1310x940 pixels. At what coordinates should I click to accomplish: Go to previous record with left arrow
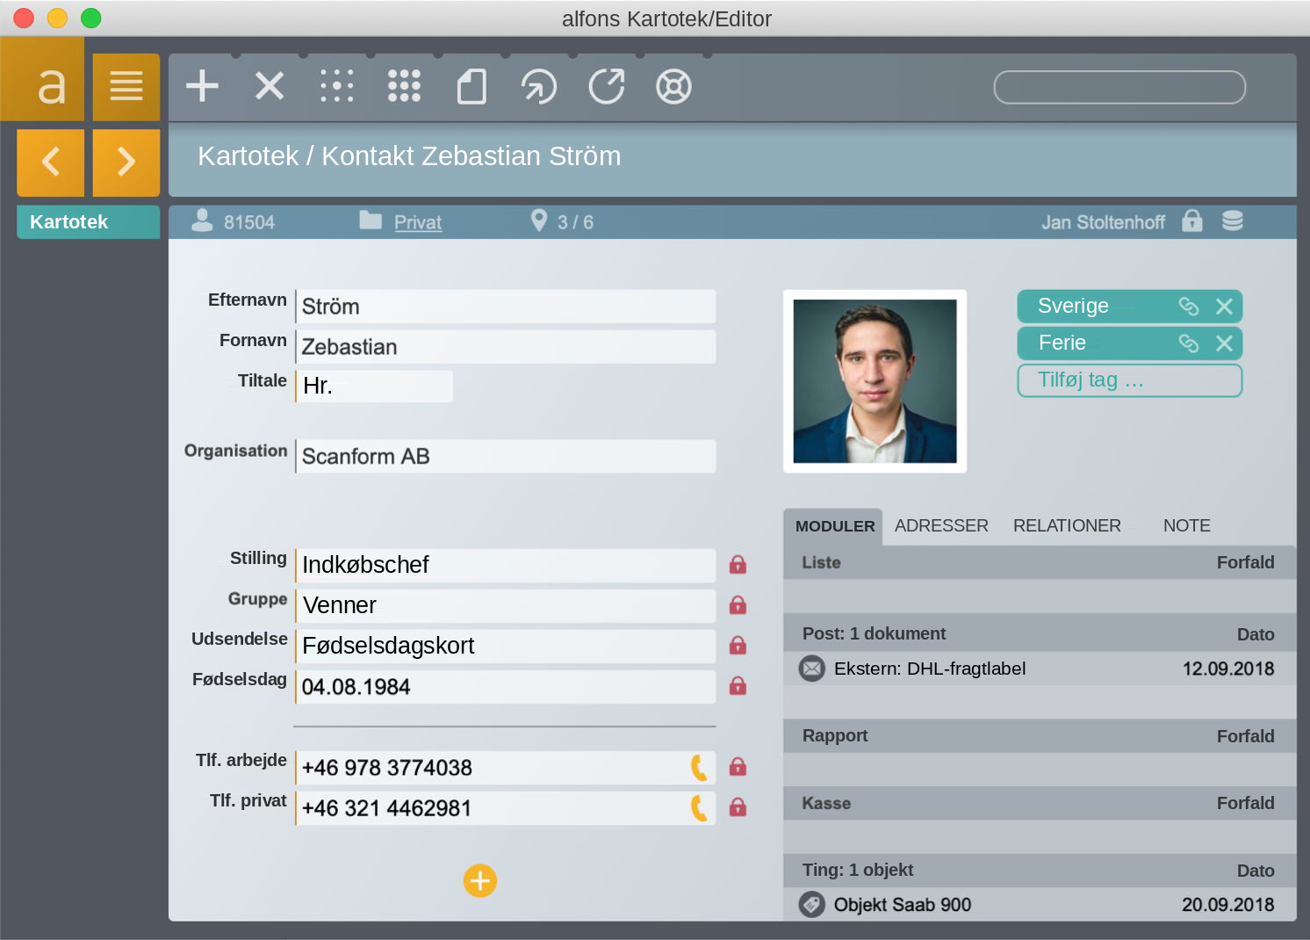51,163
